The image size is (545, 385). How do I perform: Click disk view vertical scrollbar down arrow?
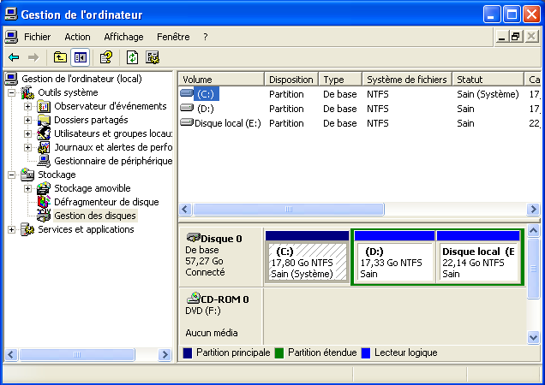tap(533, 337)
